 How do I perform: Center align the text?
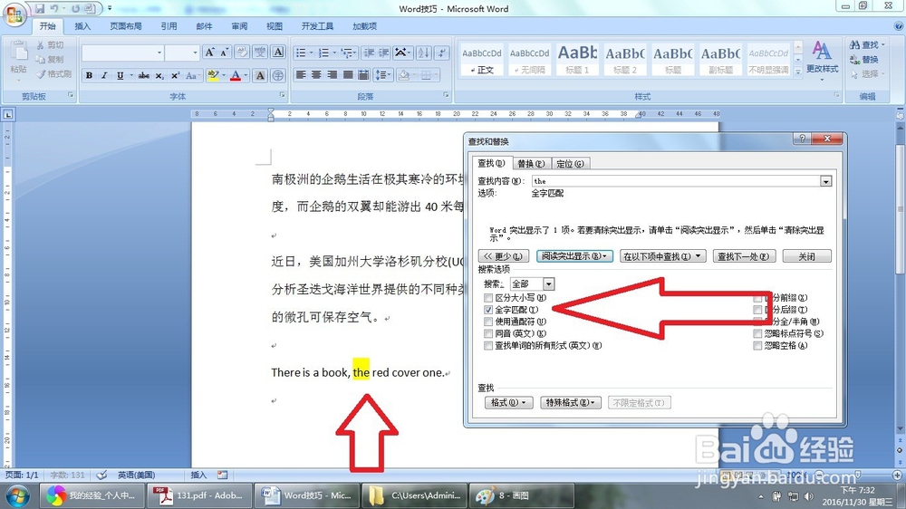pos(316,75)
